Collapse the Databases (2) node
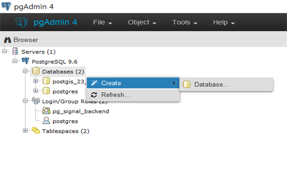The image size is (287, 187). click(x=25, y=71)
